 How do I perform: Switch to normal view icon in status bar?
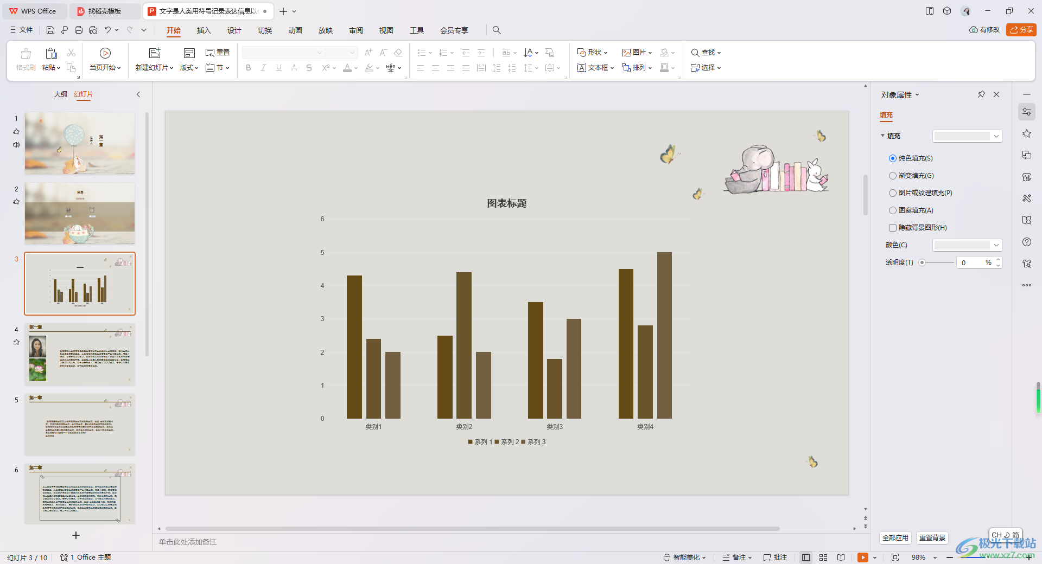tap(806, 557)
